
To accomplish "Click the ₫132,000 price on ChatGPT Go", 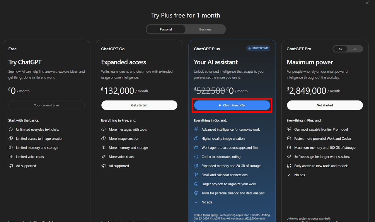I will tap(117, 91).
